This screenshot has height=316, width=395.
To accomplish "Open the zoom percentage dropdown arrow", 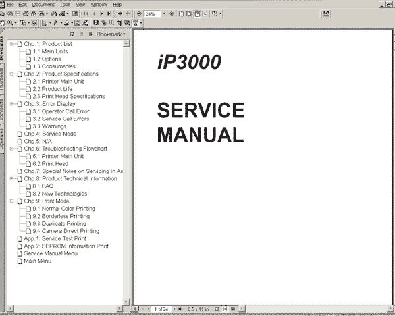I will [x=164, y=14].
